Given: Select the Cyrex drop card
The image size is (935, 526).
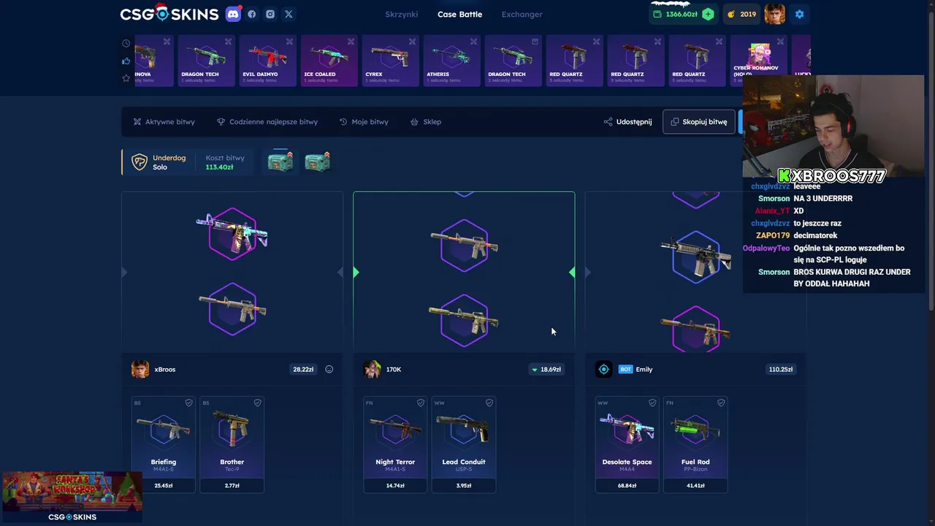Looking at the screenshot, I should click(390, 61).
